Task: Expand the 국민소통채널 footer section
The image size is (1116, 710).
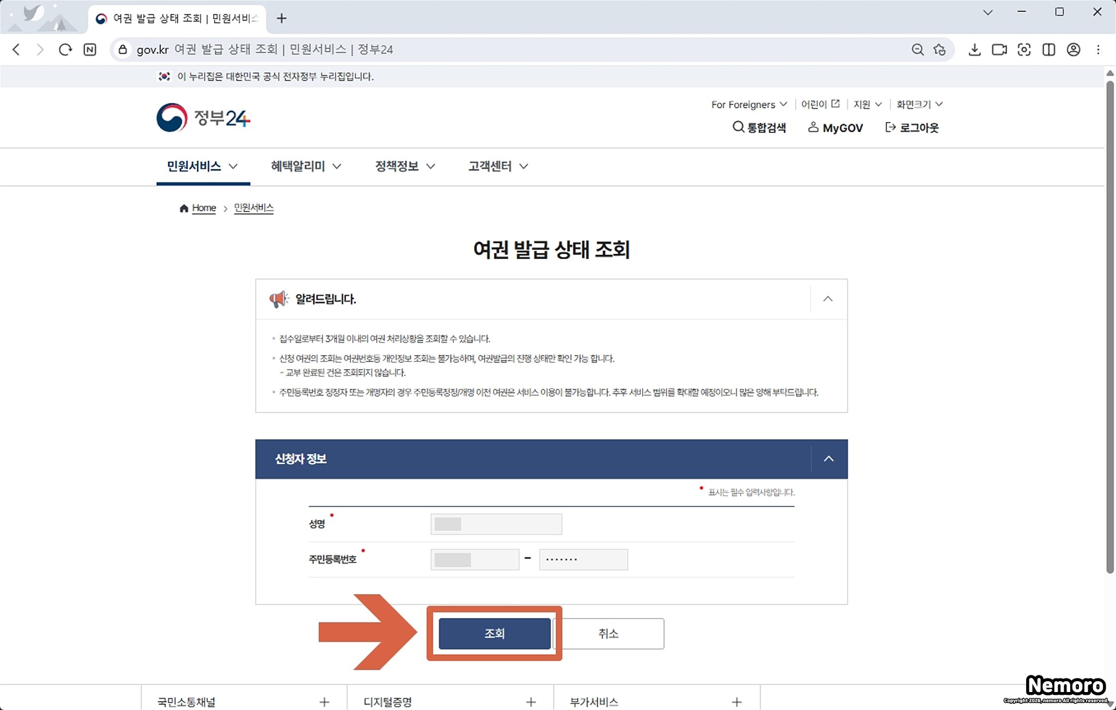Action: [x=324, y=702]
